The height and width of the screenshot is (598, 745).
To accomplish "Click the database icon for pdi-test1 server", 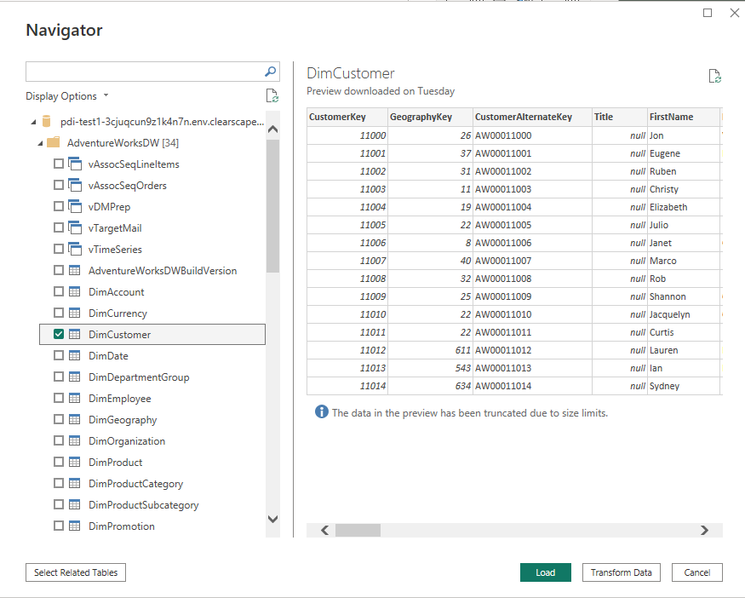I will point(47,121).
